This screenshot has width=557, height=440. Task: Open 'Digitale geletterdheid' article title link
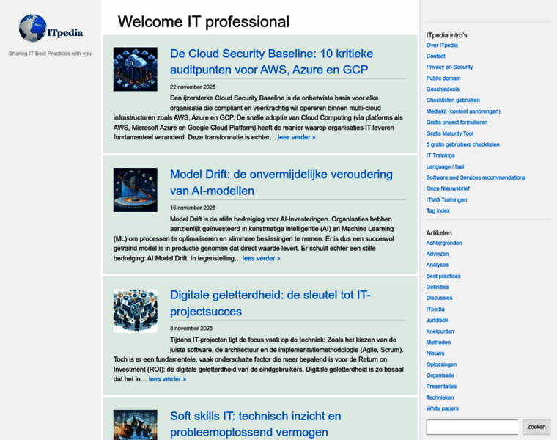(x=270, y=303)
